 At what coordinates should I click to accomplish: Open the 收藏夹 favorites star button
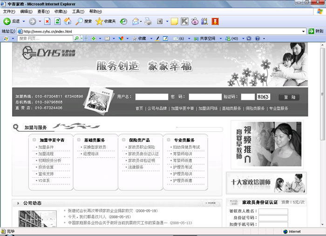[x=106, y=21]
